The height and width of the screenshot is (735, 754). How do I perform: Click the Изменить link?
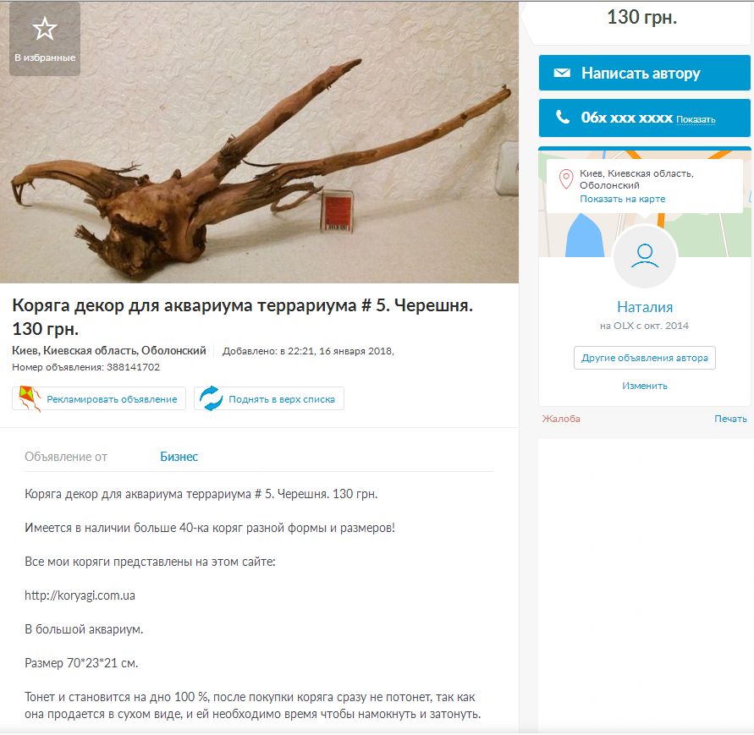[644, 386]
